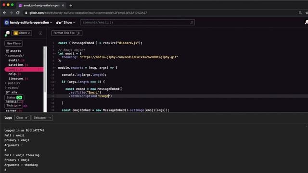
Task: Click the 'Logged in as Botto#7174!' log line
Action: pyautogui.click(x=25, y=130)
